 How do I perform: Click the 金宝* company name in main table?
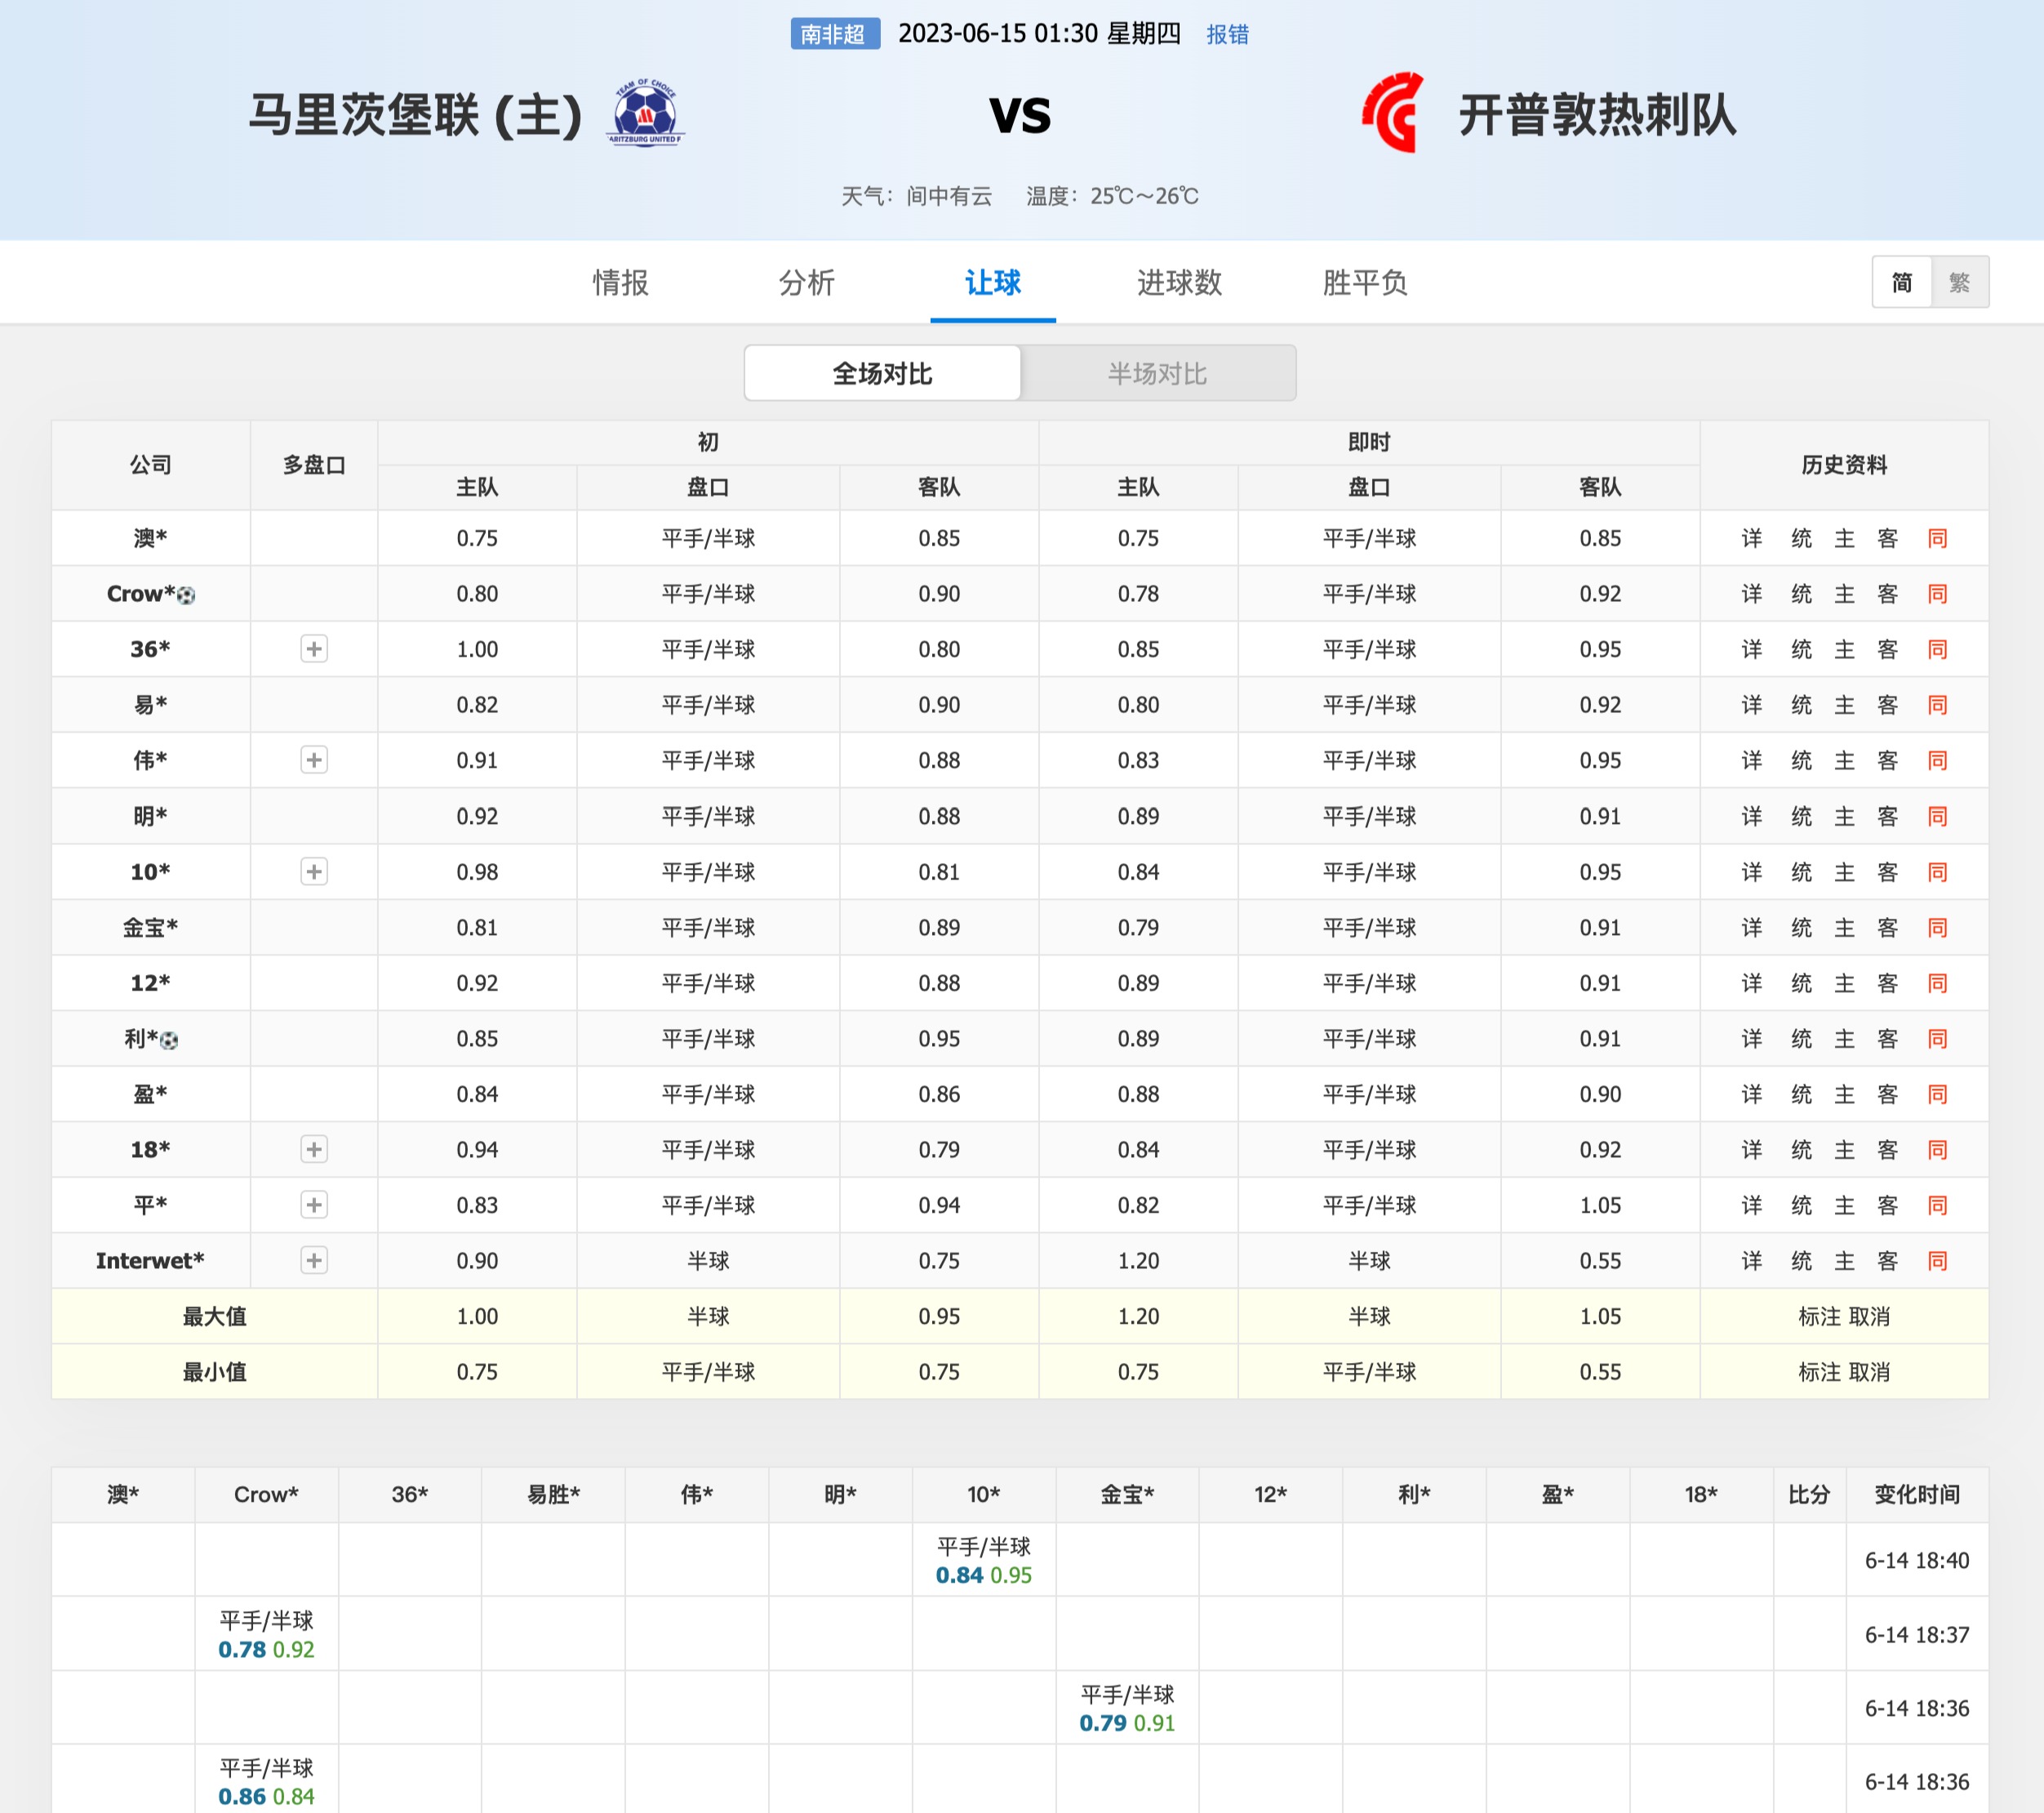click(x=150, y=928)
